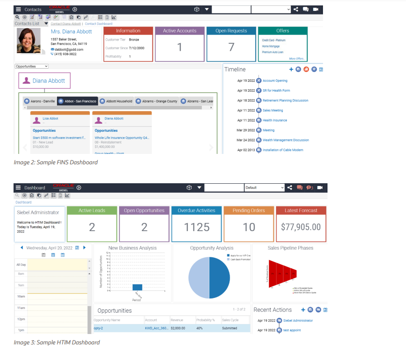Select Abbot - San Francisco household tab
This screenshot has height=348, width=406.
coord(78,101)
